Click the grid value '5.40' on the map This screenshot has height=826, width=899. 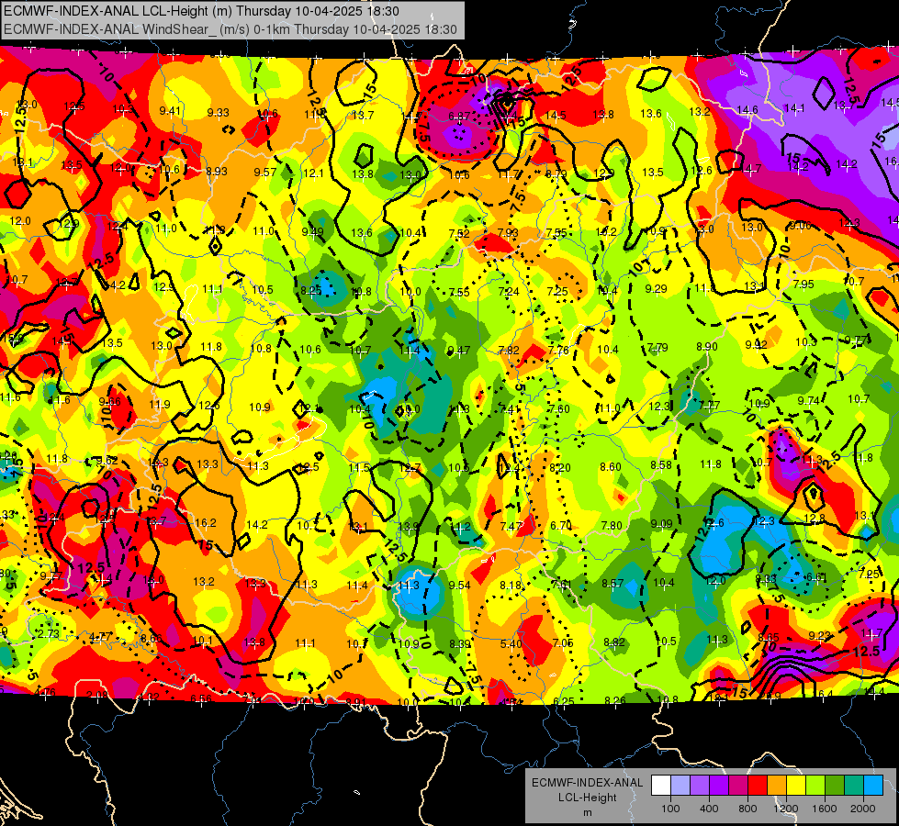511,644
